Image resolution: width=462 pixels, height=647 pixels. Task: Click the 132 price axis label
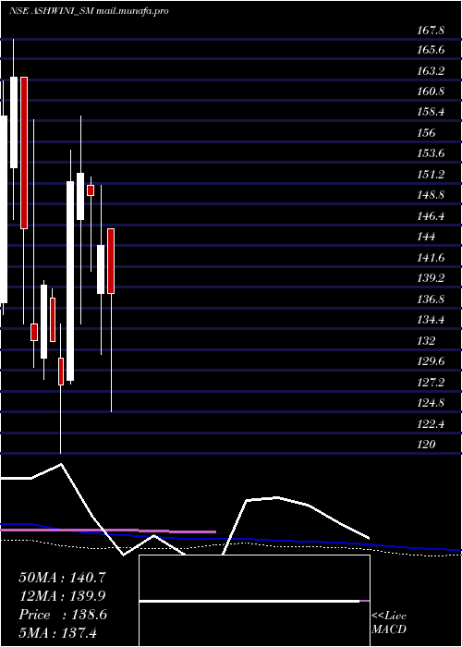426,341
